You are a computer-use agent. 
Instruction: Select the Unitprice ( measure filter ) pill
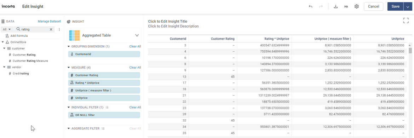click(104, 91)
